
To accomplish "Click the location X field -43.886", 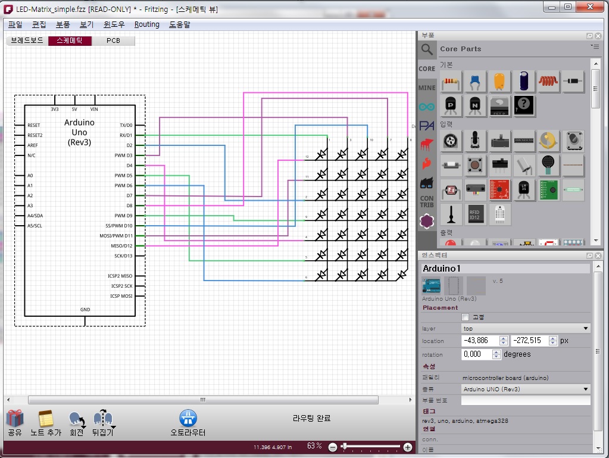I will click(x=480, y=341).
